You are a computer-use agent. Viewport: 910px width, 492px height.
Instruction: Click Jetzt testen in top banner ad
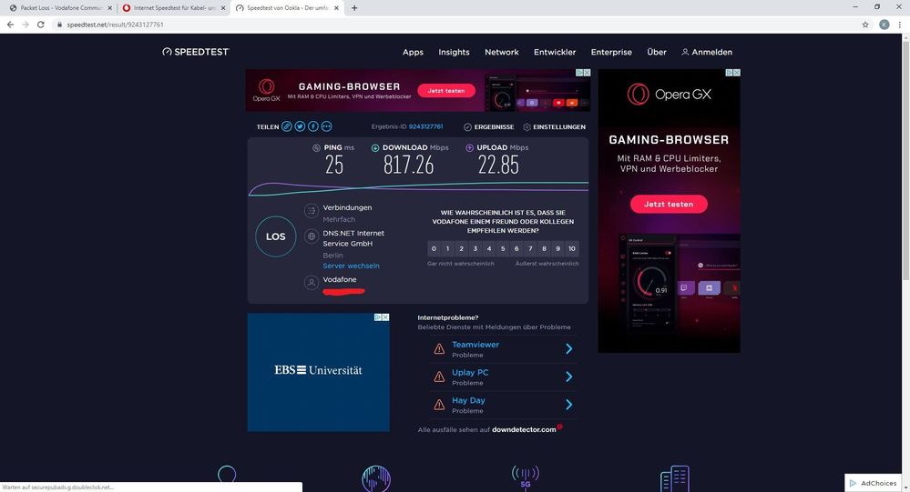[x=446, y=90]
